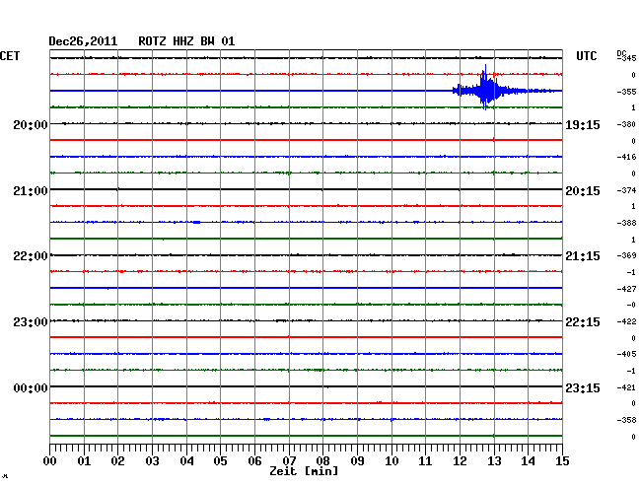Click minute tick label 01 on time axis
This screenshot has height=487, width=641.
[84, 461]
